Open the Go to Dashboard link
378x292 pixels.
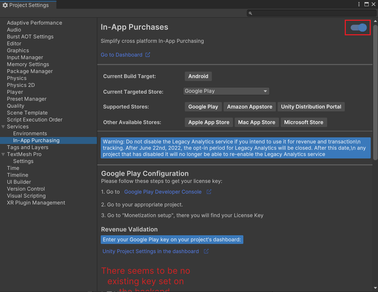[x=121, y=55]
